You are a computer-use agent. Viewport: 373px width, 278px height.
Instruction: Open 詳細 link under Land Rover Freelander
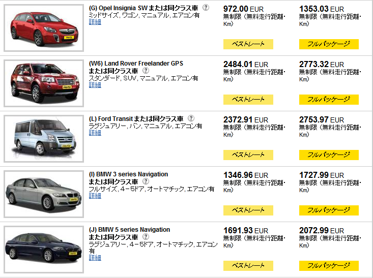95,85
